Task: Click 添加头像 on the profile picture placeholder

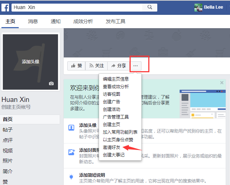Action: tap(30, 61)
